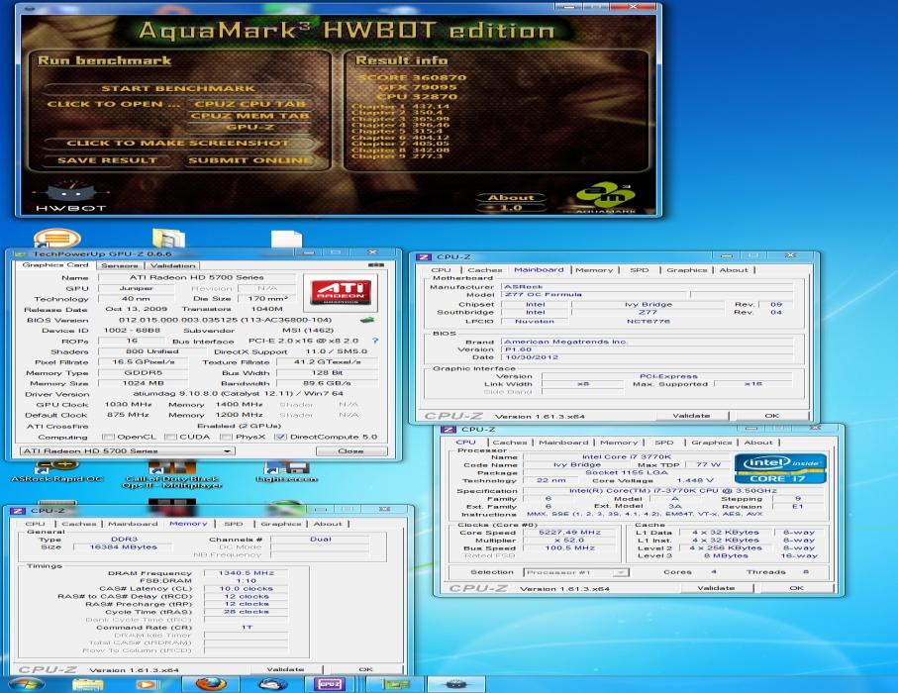Switch to the Validation tab in GPU-Z

[173, 265]
